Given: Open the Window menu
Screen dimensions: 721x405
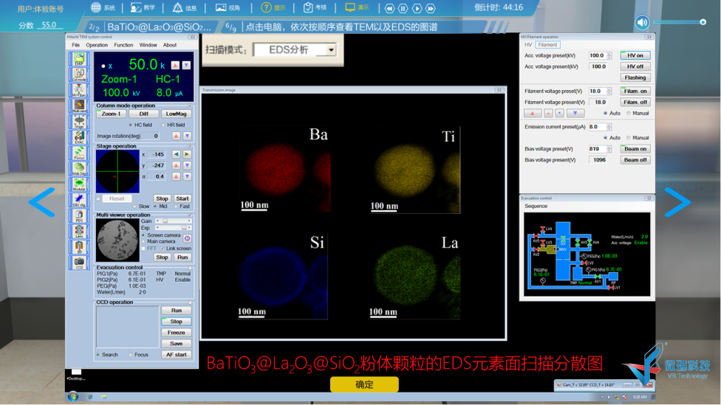Looking at the screenshot, I should tap(148, 45).
